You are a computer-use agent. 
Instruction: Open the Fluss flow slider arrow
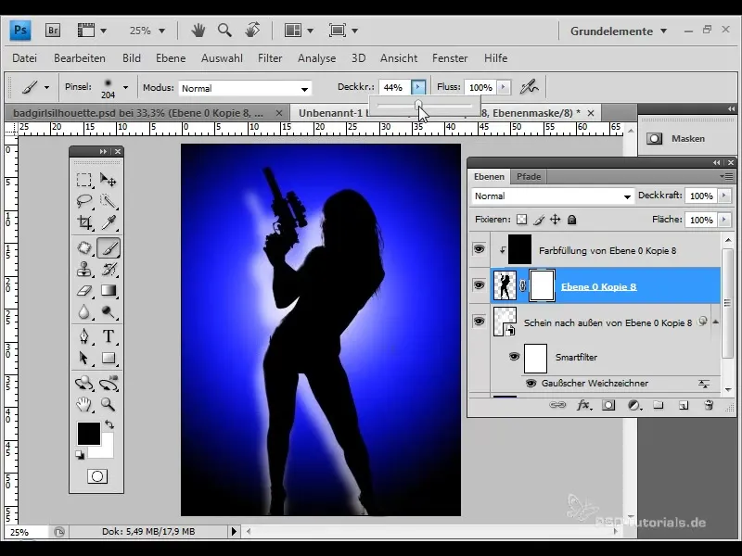pyautogui.click(x=504, y=87)
